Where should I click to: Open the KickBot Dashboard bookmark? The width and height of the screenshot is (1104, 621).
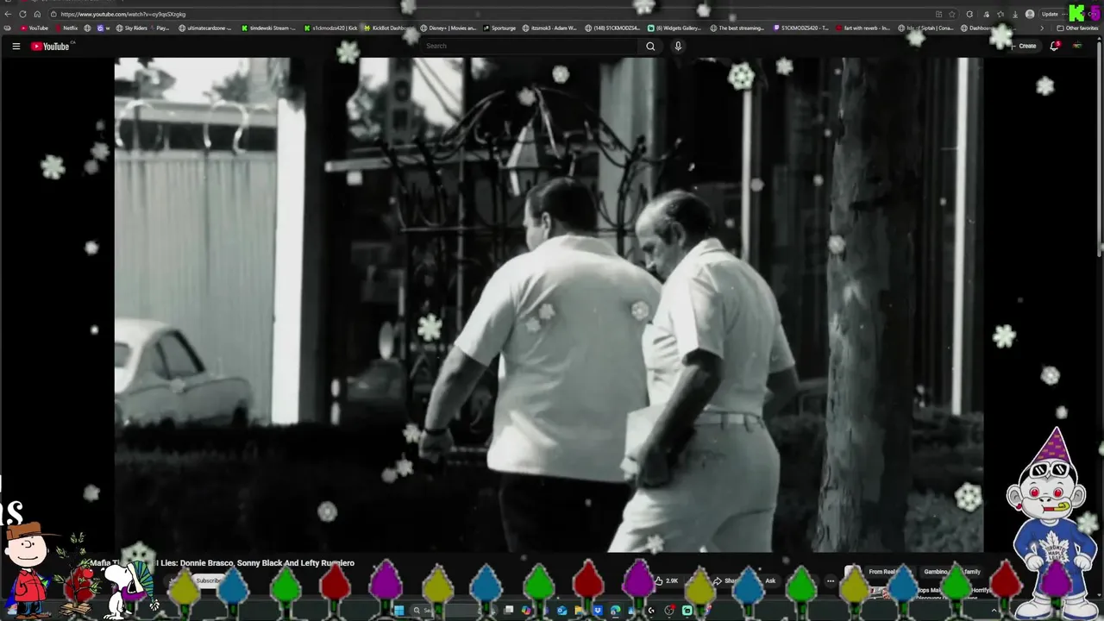point(389,28)
